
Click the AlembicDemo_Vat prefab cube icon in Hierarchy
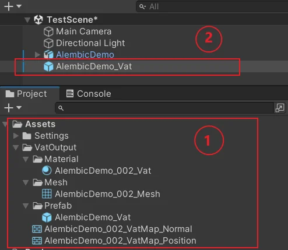click(x=48, y=66)
